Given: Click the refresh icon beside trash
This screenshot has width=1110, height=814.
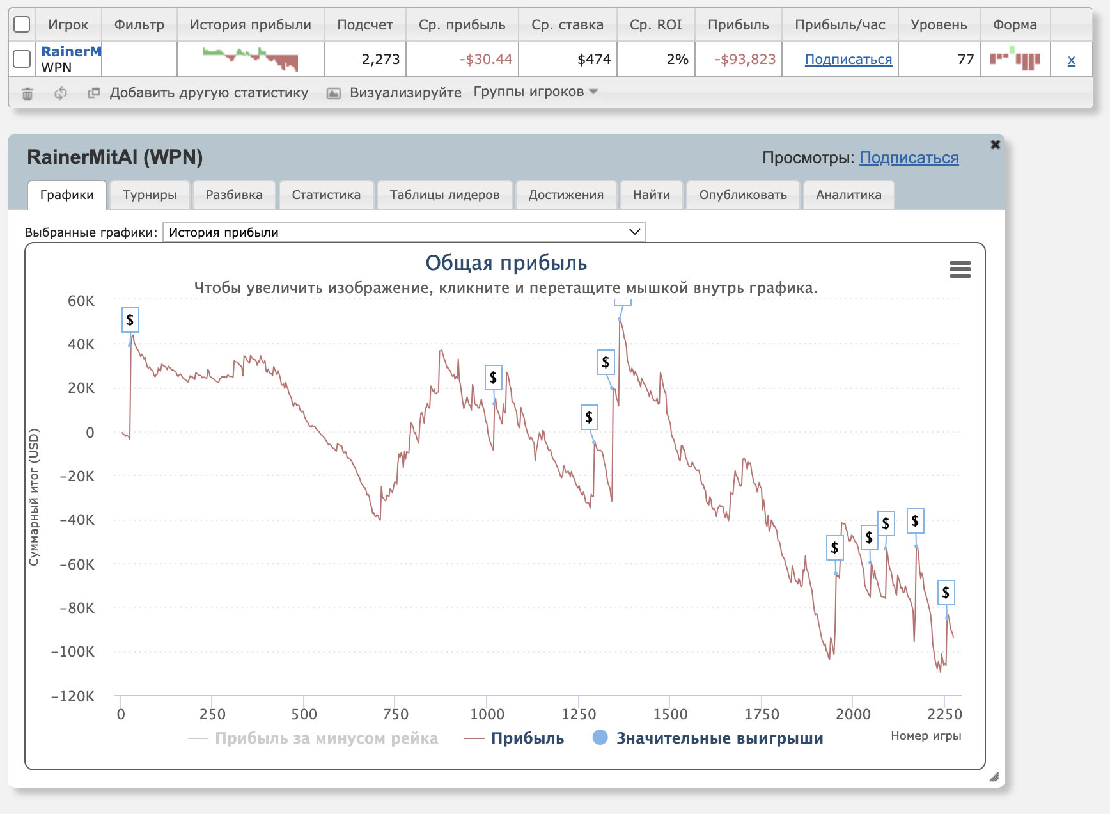Looking at the screenshot, I should pyautogui.click(x=61, y=93).
